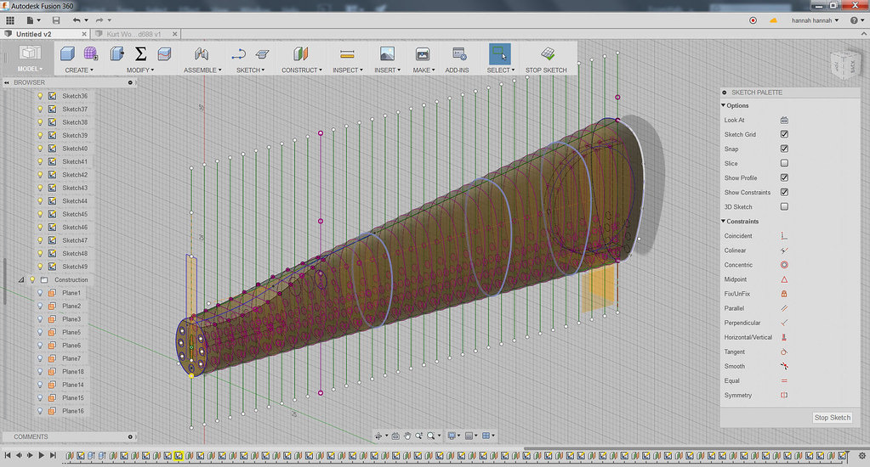Enable the Slice checkbox

pos(784,164)
